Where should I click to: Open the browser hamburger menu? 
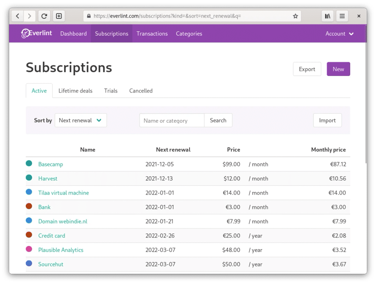(x=342, y=16)
